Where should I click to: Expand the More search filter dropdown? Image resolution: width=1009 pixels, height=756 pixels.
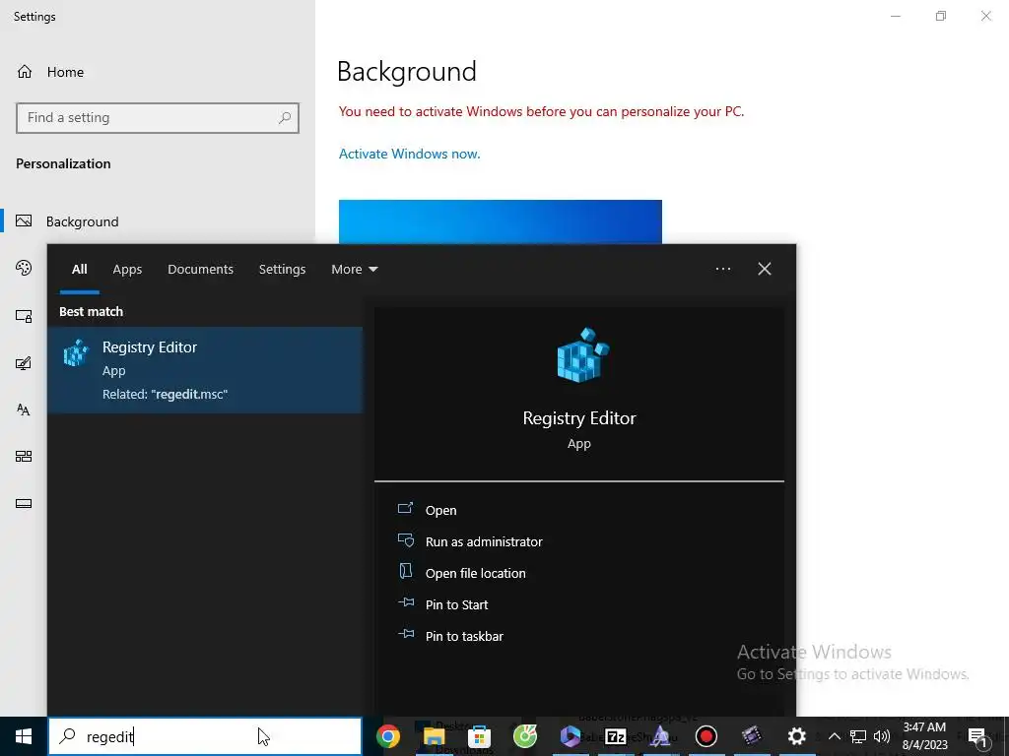(x=355, y=270)
